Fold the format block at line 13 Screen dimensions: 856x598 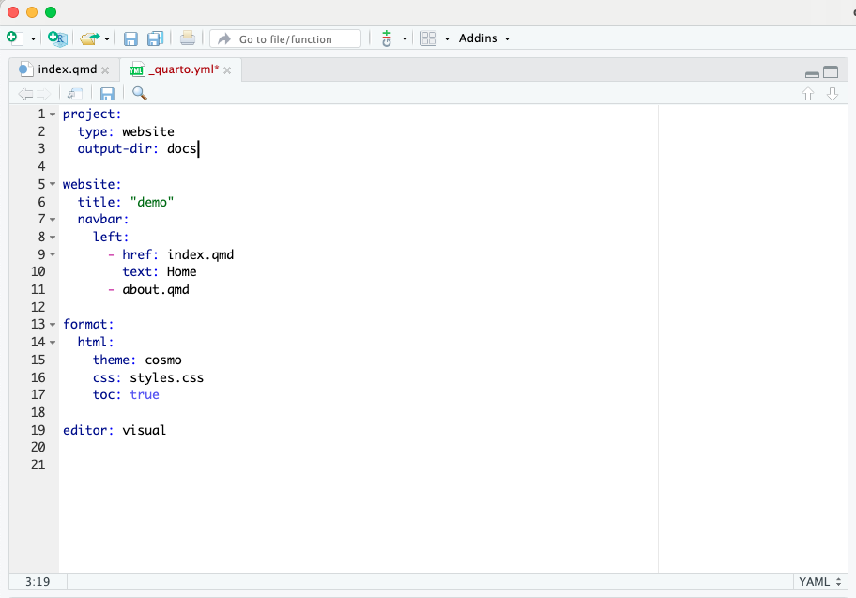[53, 325]
